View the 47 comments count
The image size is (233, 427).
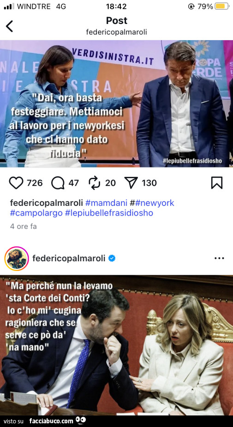click(73, 183)
